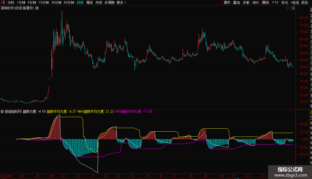Select the 分时 intraday view
The image size is (312, 179).
click(x=11, y=2)
